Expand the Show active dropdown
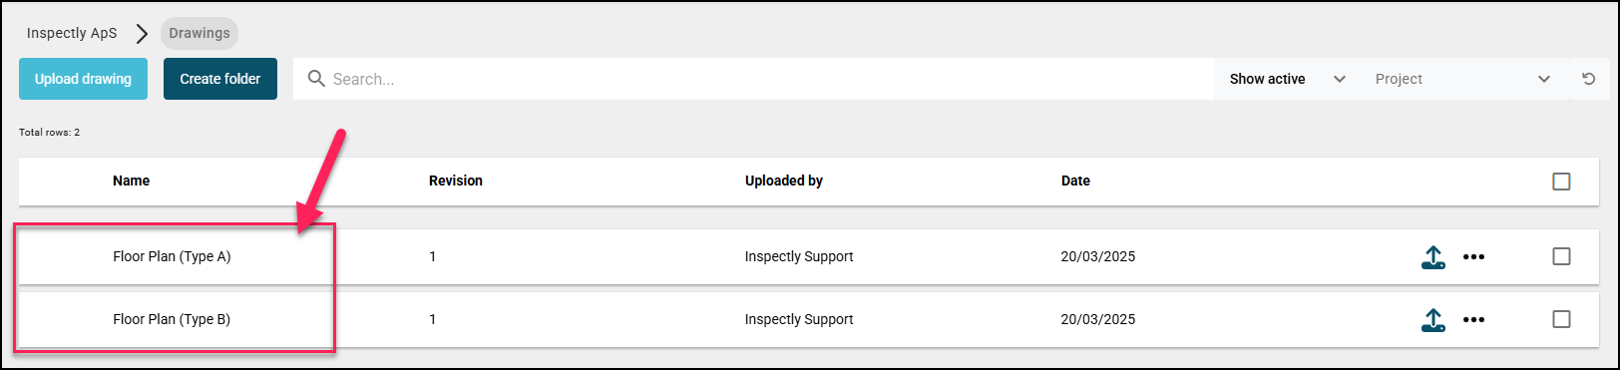Screen dimensions: 1620x370 pos(1287,79)
